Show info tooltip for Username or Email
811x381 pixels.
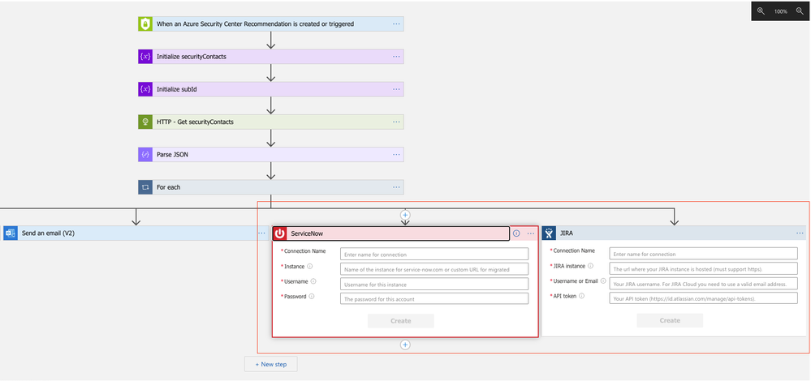click(x=603, y=281)
